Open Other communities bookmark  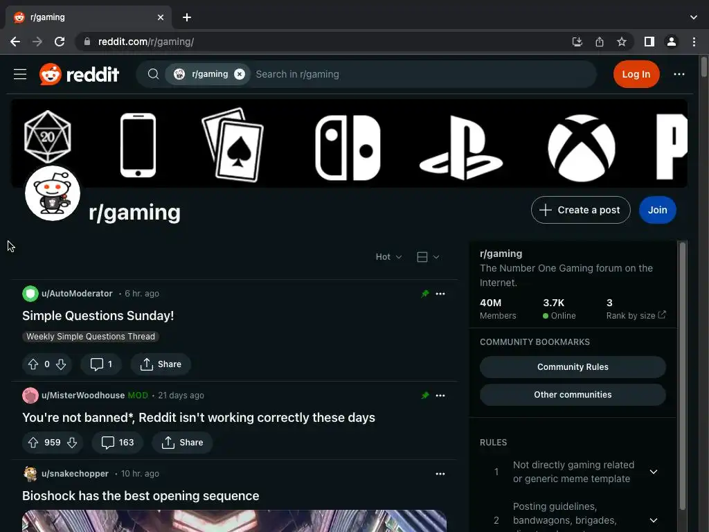573,394
